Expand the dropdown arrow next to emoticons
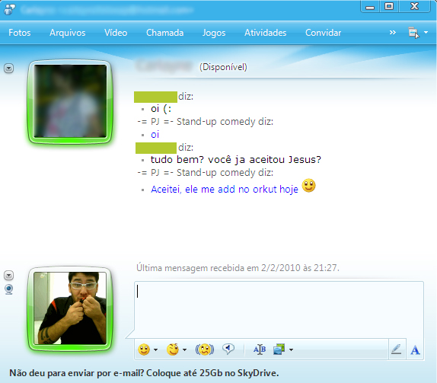 point(155,349)
